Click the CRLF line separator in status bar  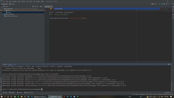pyautogui.click(x=147, y=94)
